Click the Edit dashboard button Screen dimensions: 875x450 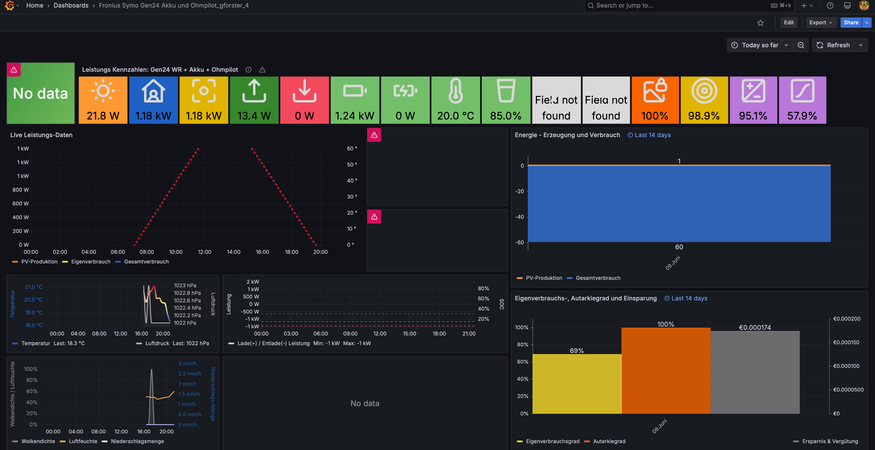(x=788, y=22)
